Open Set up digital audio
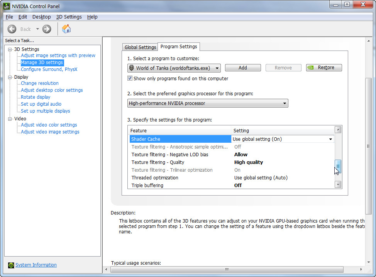376x277 pixels. [41, 104]
